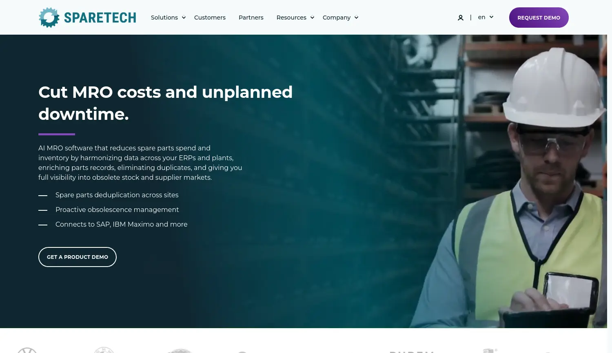Open the Solutions menu
This screenshot has height=353, width=612.
point(164,18)
